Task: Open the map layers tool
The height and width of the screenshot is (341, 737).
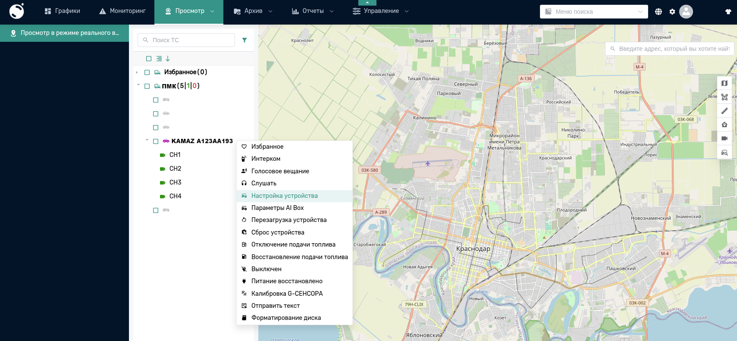Action: tap(724, 83)
